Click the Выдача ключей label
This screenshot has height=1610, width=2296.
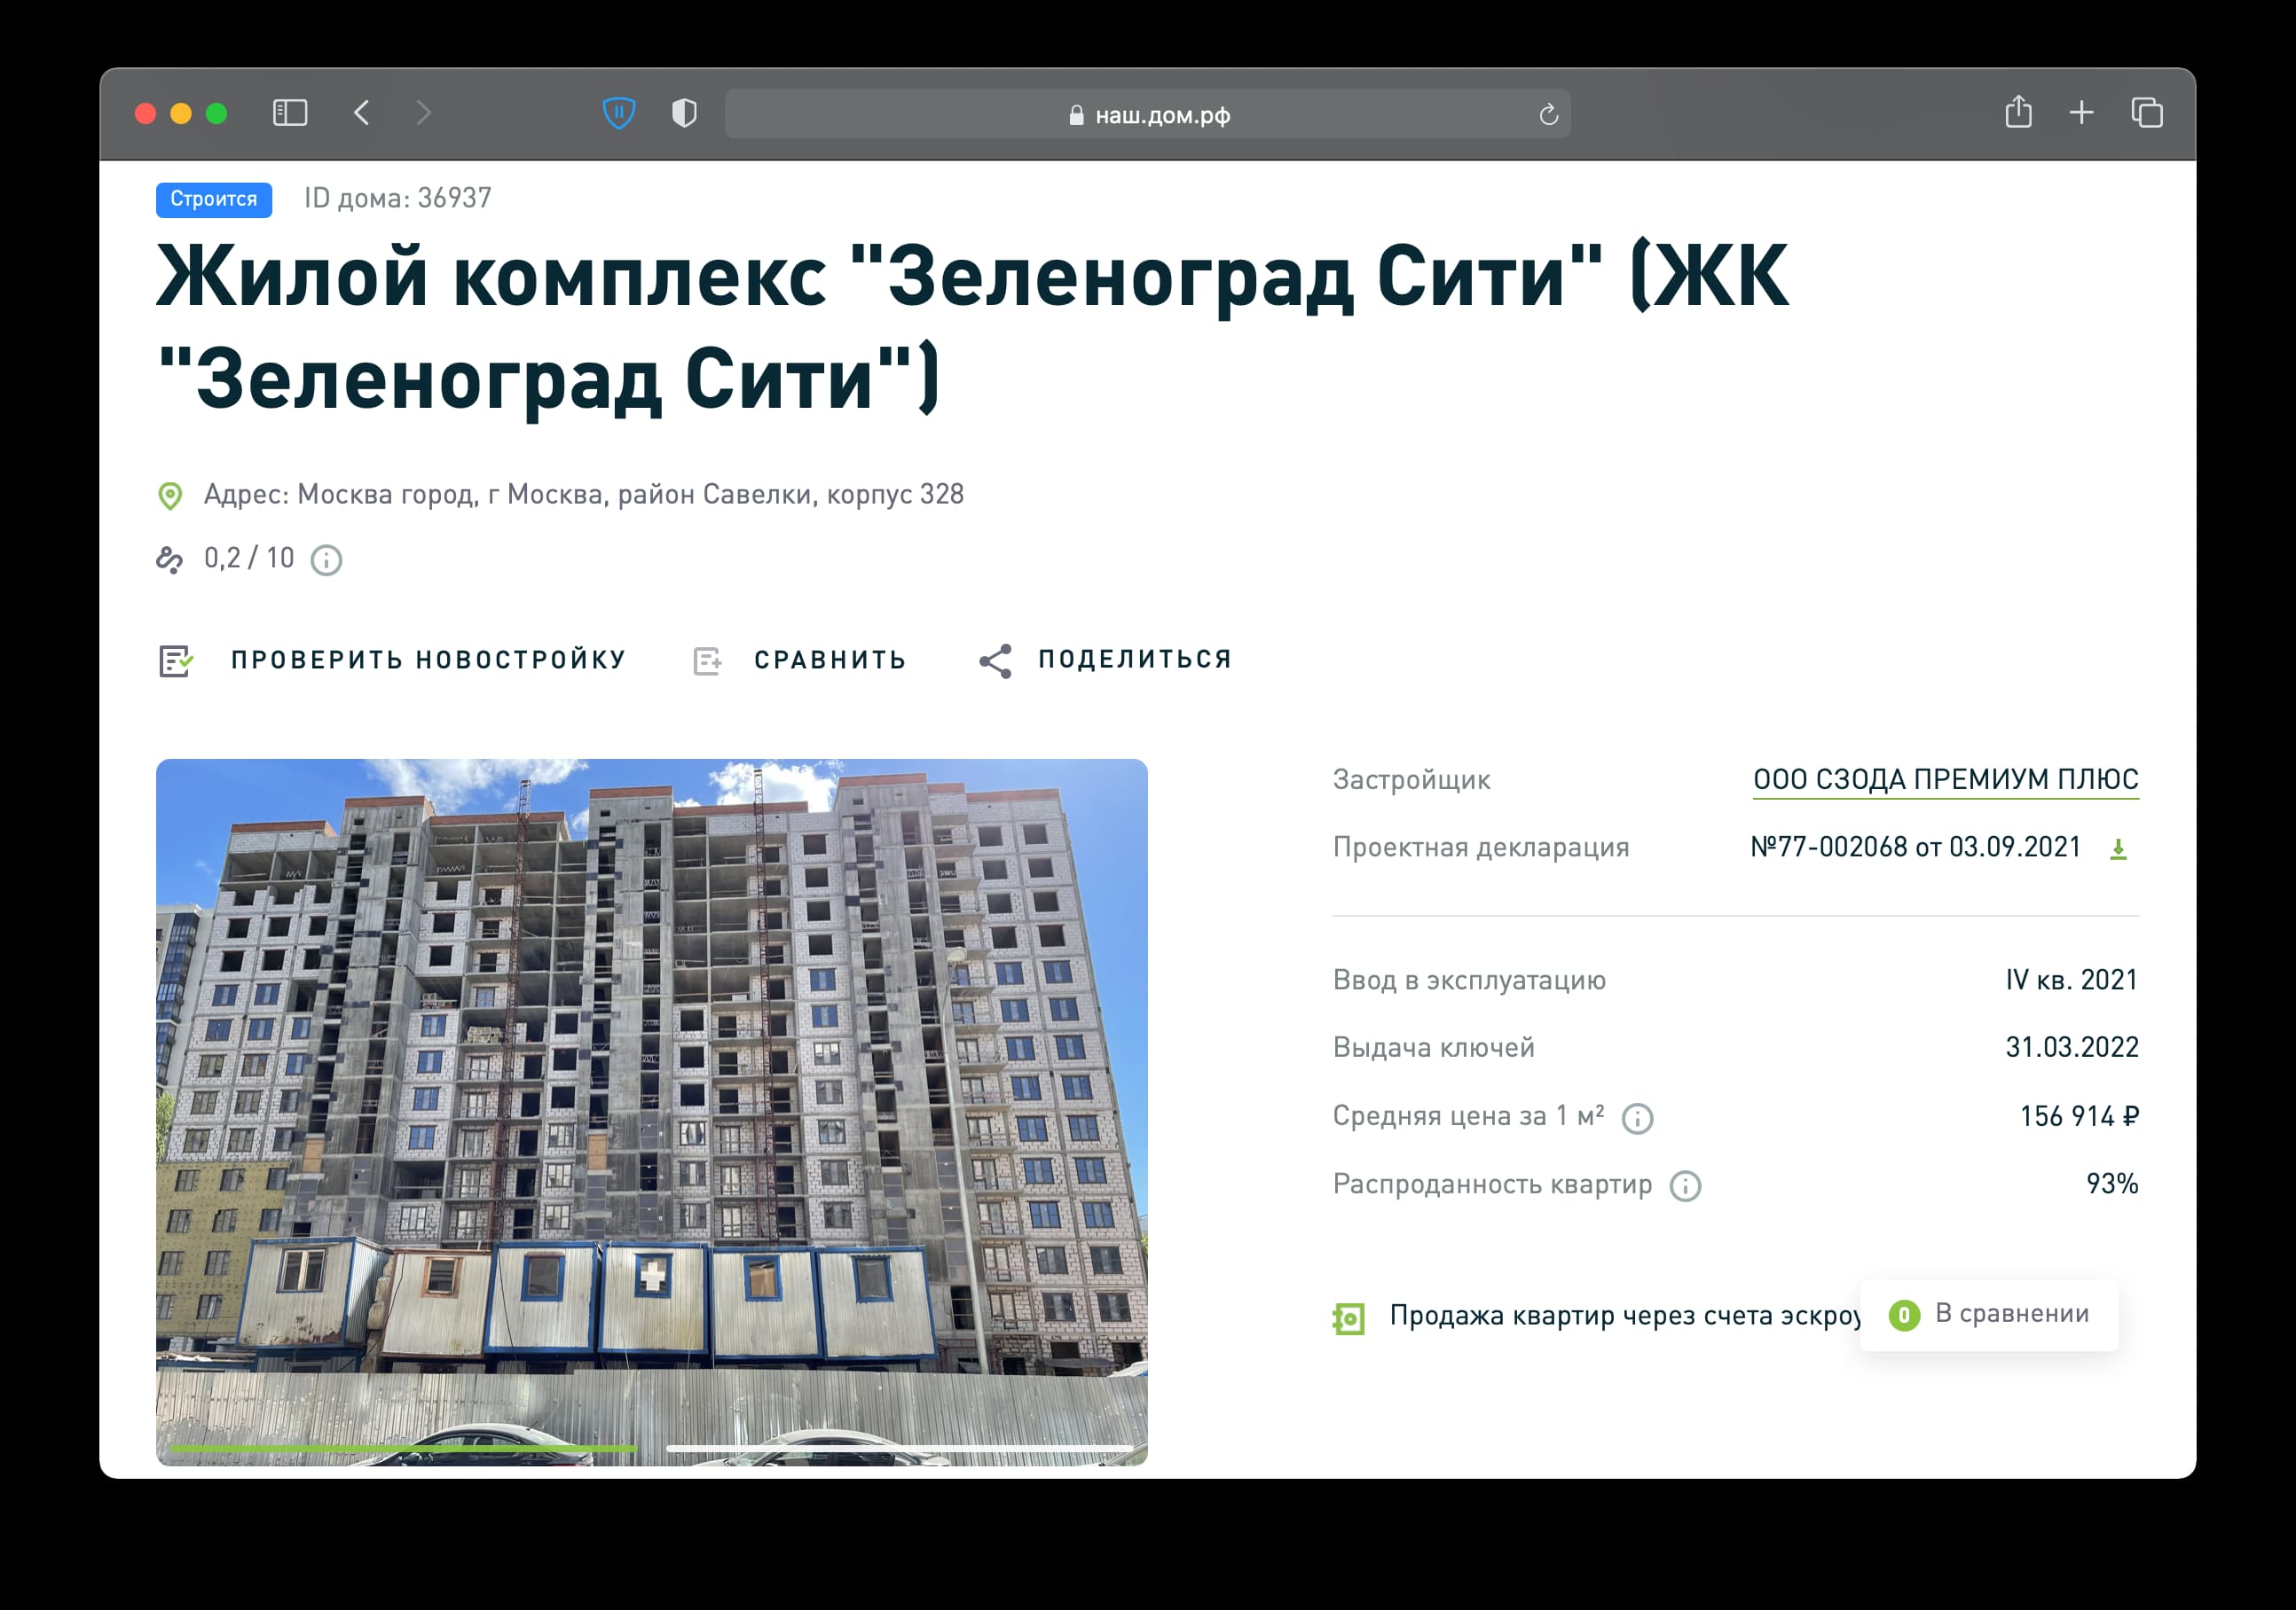(1433, 1048)
